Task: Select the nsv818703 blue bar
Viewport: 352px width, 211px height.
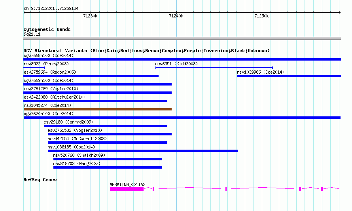Action: click(x=108, y=167)
